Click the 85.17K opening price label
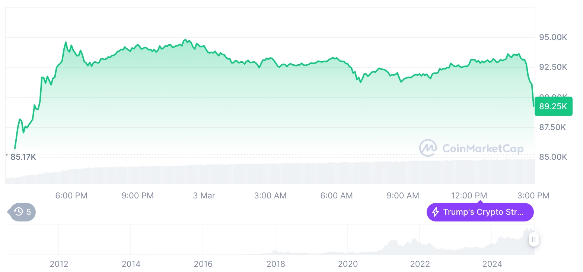This screenshot has height=272, width=583. pos(23,157)
